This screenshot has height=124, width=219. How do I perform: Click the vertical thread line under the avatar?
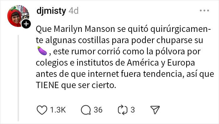click(x=18, y=78)
